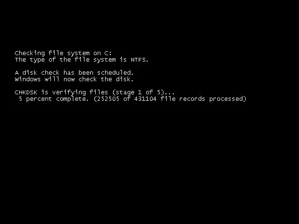Click the 'Checking file system on C:' line

pos(63,53)
